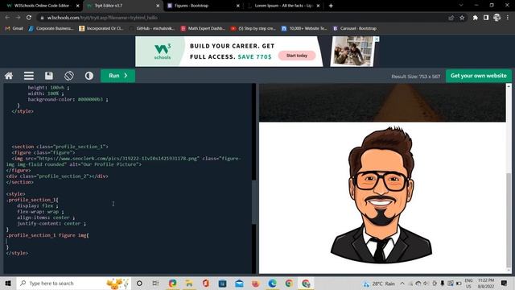Save the code with the floppy disk icon
515x290 pixels.
[49, 76]
